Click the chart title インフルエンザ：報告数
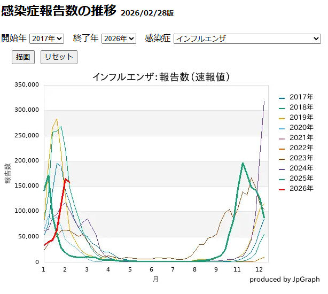 tap(161, 77)
